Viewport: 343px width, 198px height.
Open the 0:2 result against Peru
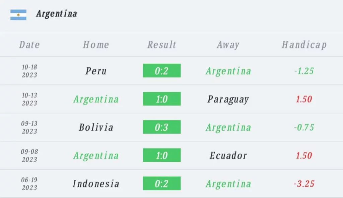(x=162, y=71)
